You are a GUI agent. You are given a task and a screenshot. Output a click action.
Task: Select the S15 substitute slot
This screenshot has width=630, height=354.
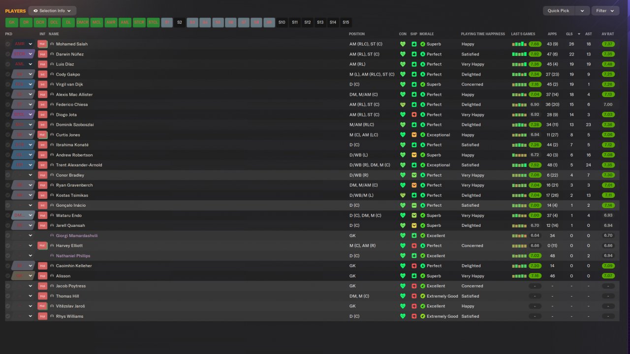(346, 22)
